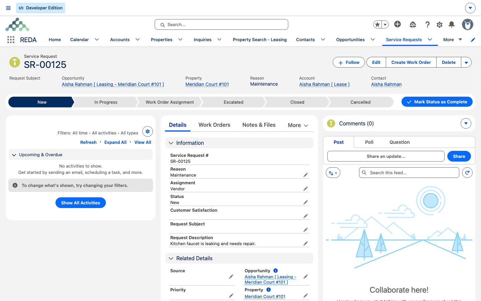
Task: Edit the Status field pencil icon
Action: click(x=306, y=202)
